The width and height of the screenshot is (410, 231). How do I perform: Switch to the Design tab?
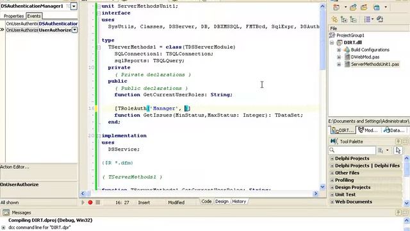(222, 201)
